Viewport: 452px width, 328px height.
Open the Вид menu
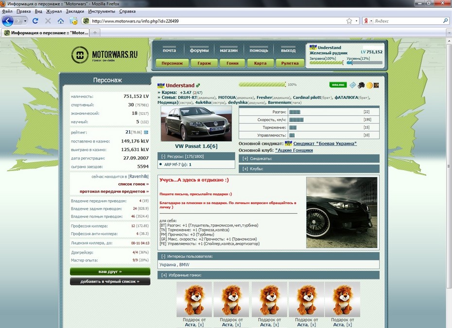[x=38, y=11]
